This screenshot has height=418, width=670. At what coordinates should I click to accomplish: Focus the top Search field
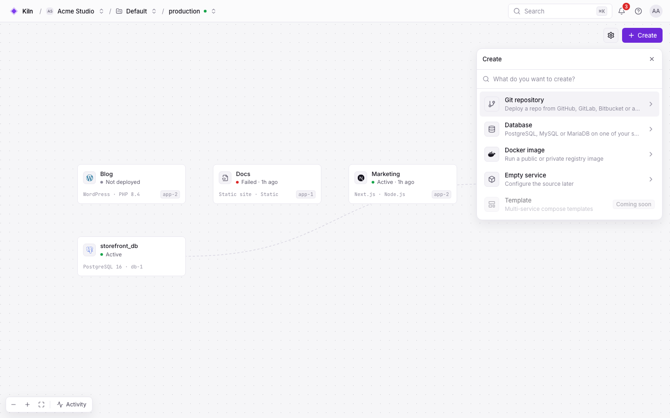tap(560, 11)
